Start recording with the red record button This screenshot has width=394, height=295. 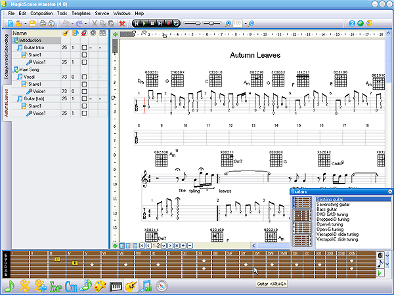click(x=168, y=24)
